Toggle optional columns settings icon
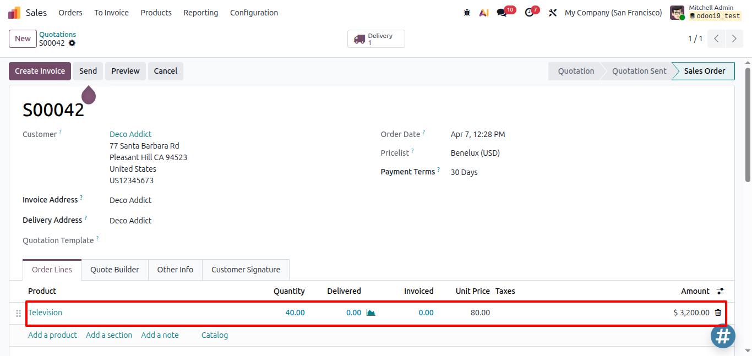This screenshot has height=356, width=752. point(720,291)
